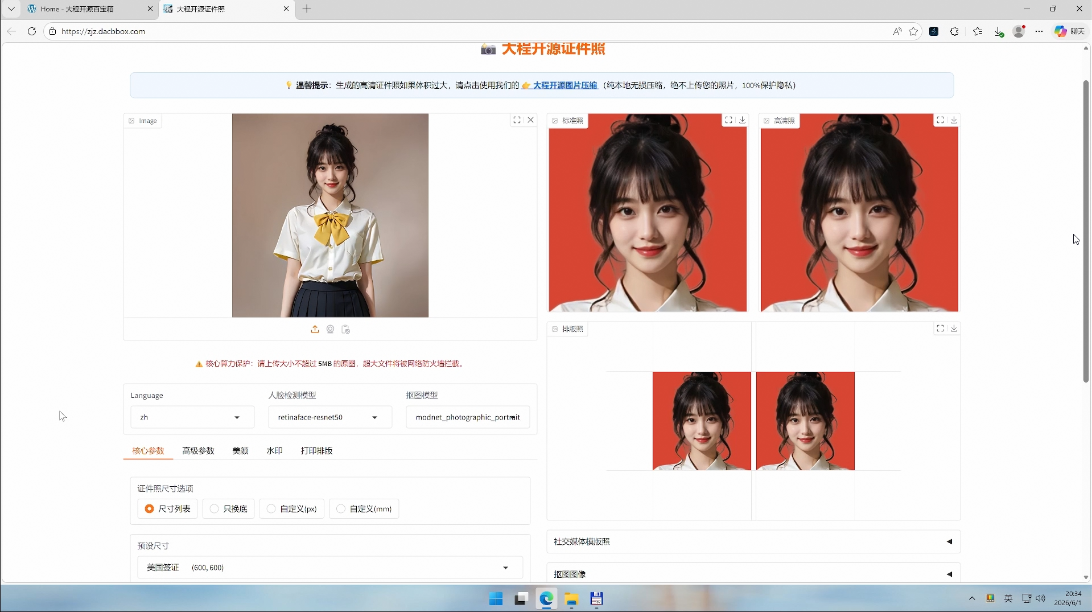View 排版照 layout in fullscreen
1092x612 pixels.
pyautogui.click(x=940, y=328)
